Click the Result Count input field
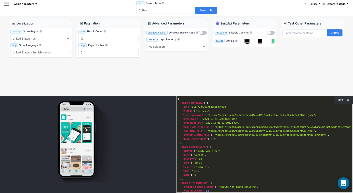Screen dimensions: 353x193 [108, 39]
